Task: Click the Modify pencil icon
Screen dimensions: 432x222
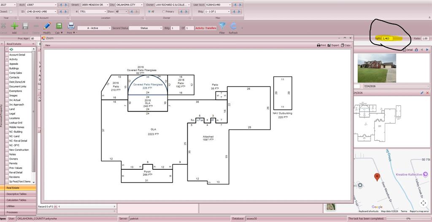Action: click(47, 26)
